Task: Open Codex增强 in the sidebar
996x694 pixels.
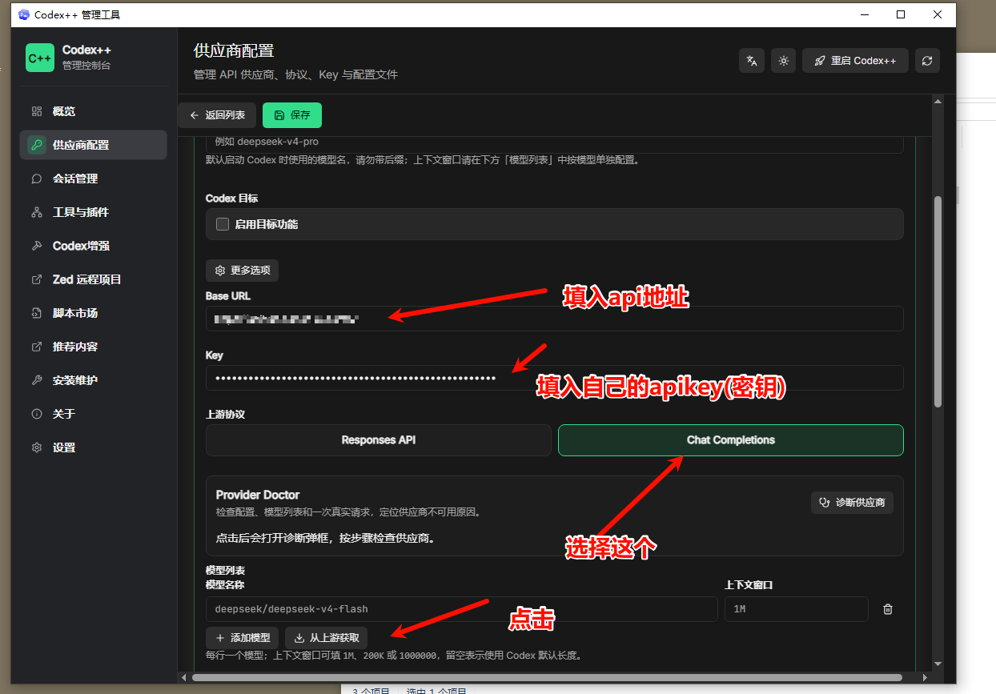Action: tap(93, 246)
